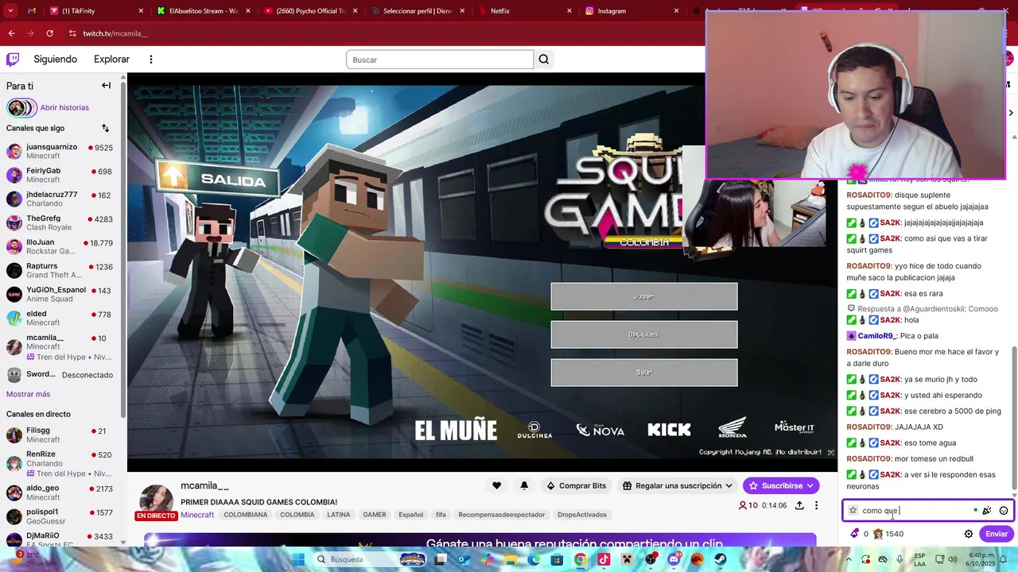Open IlloJuan channel
The image size is (1018, 572).
point(60,246)
